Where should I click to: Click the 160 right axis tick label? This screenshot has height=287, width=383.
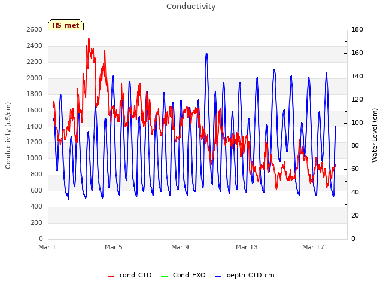tap(357, 53)
